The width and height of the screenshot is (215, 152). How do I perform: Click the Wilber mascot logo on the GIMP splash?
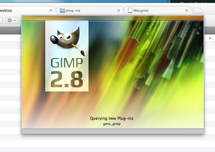click(x=68, y=41)
